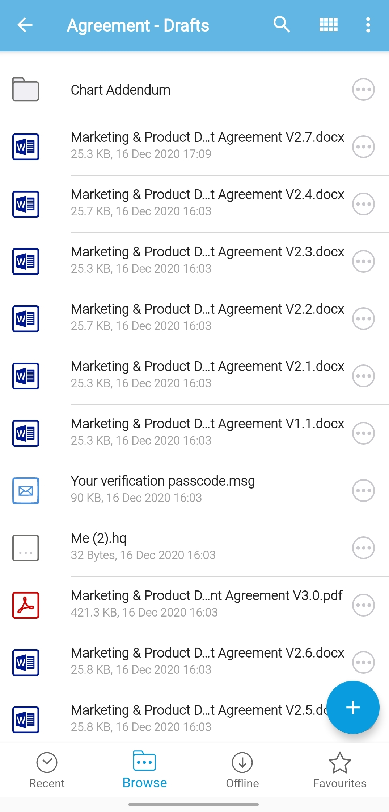Tap the back arrow in header
The image size is (389, 812).
tap(25, 25)
